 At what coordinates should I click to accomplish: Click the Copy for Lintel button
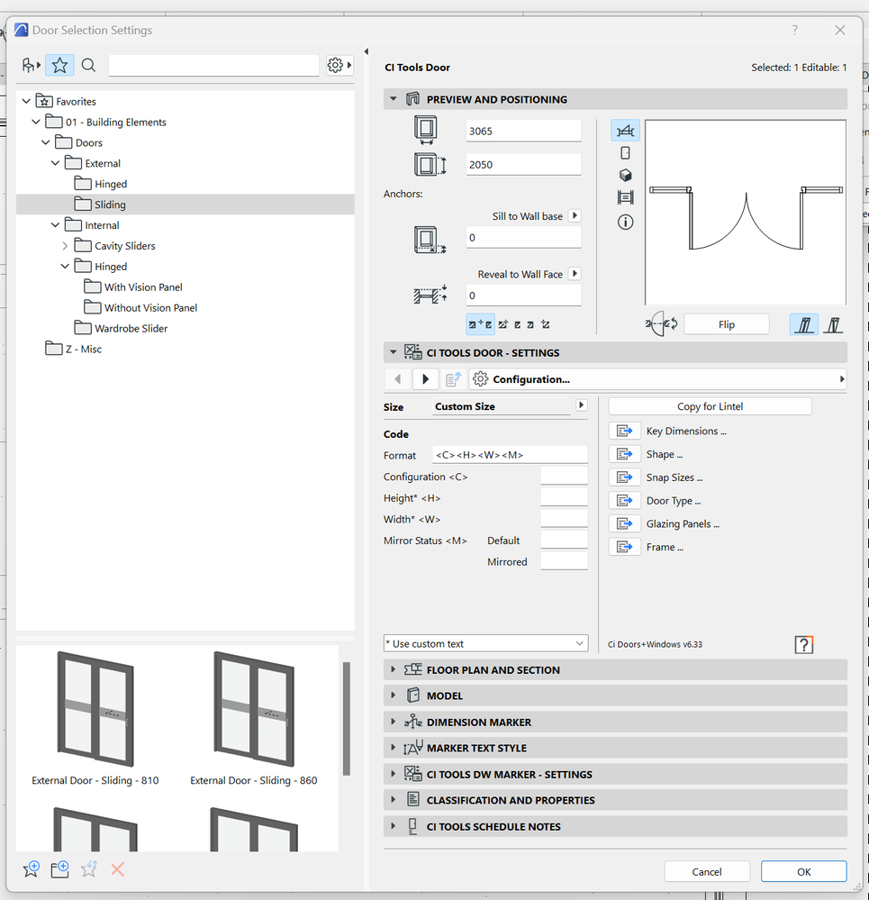709,405
